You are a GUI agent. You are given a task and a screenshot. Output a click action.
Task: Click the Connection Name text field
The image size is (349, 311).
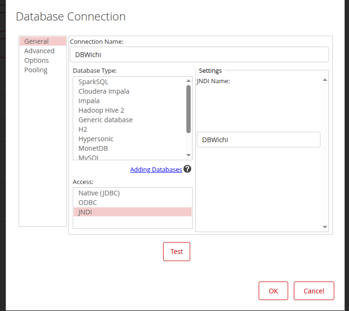coord(199,54)
